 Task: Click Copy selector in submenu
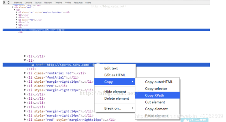pos(157,89)
